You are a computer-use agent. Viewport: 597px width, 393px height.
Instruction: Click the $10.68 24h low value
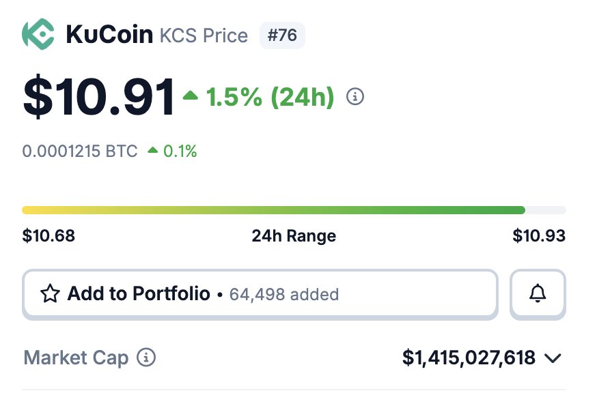click(48, 236)
